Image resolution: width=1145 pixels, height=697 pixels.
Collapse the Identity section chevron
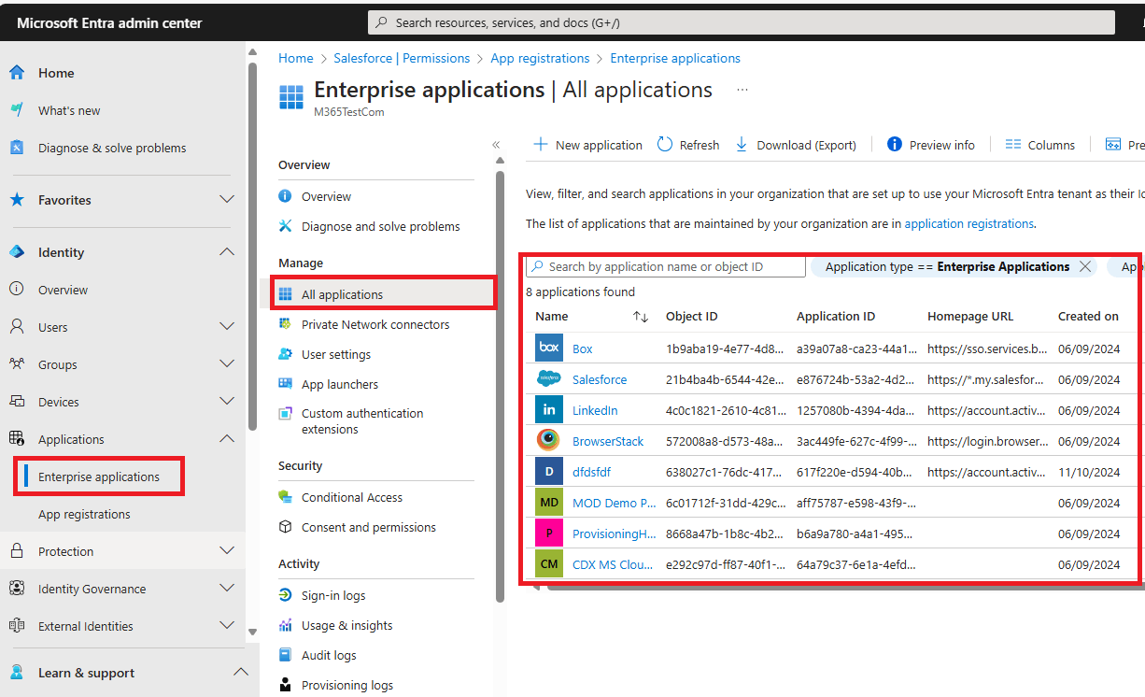(x=227, y=251)
